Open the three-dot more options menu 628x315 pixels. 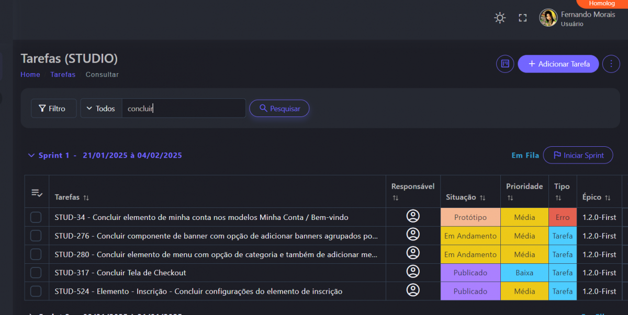point(611,64)
